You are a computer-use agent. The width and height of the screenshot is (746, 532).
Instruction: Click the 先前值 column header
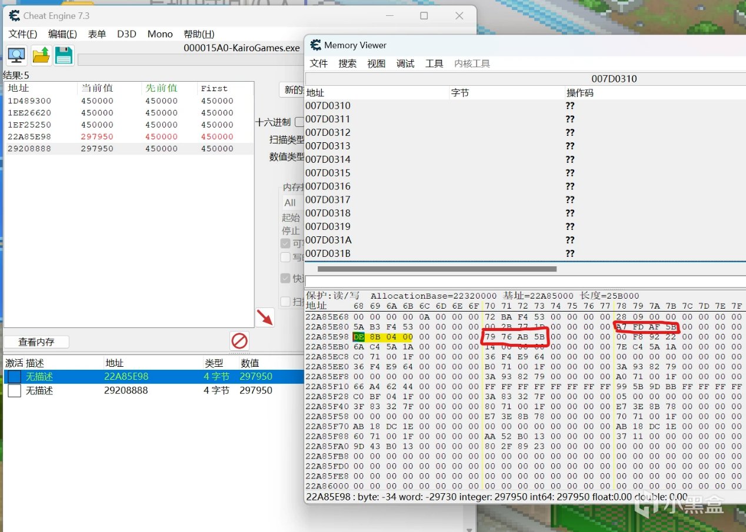pos(169,88)
